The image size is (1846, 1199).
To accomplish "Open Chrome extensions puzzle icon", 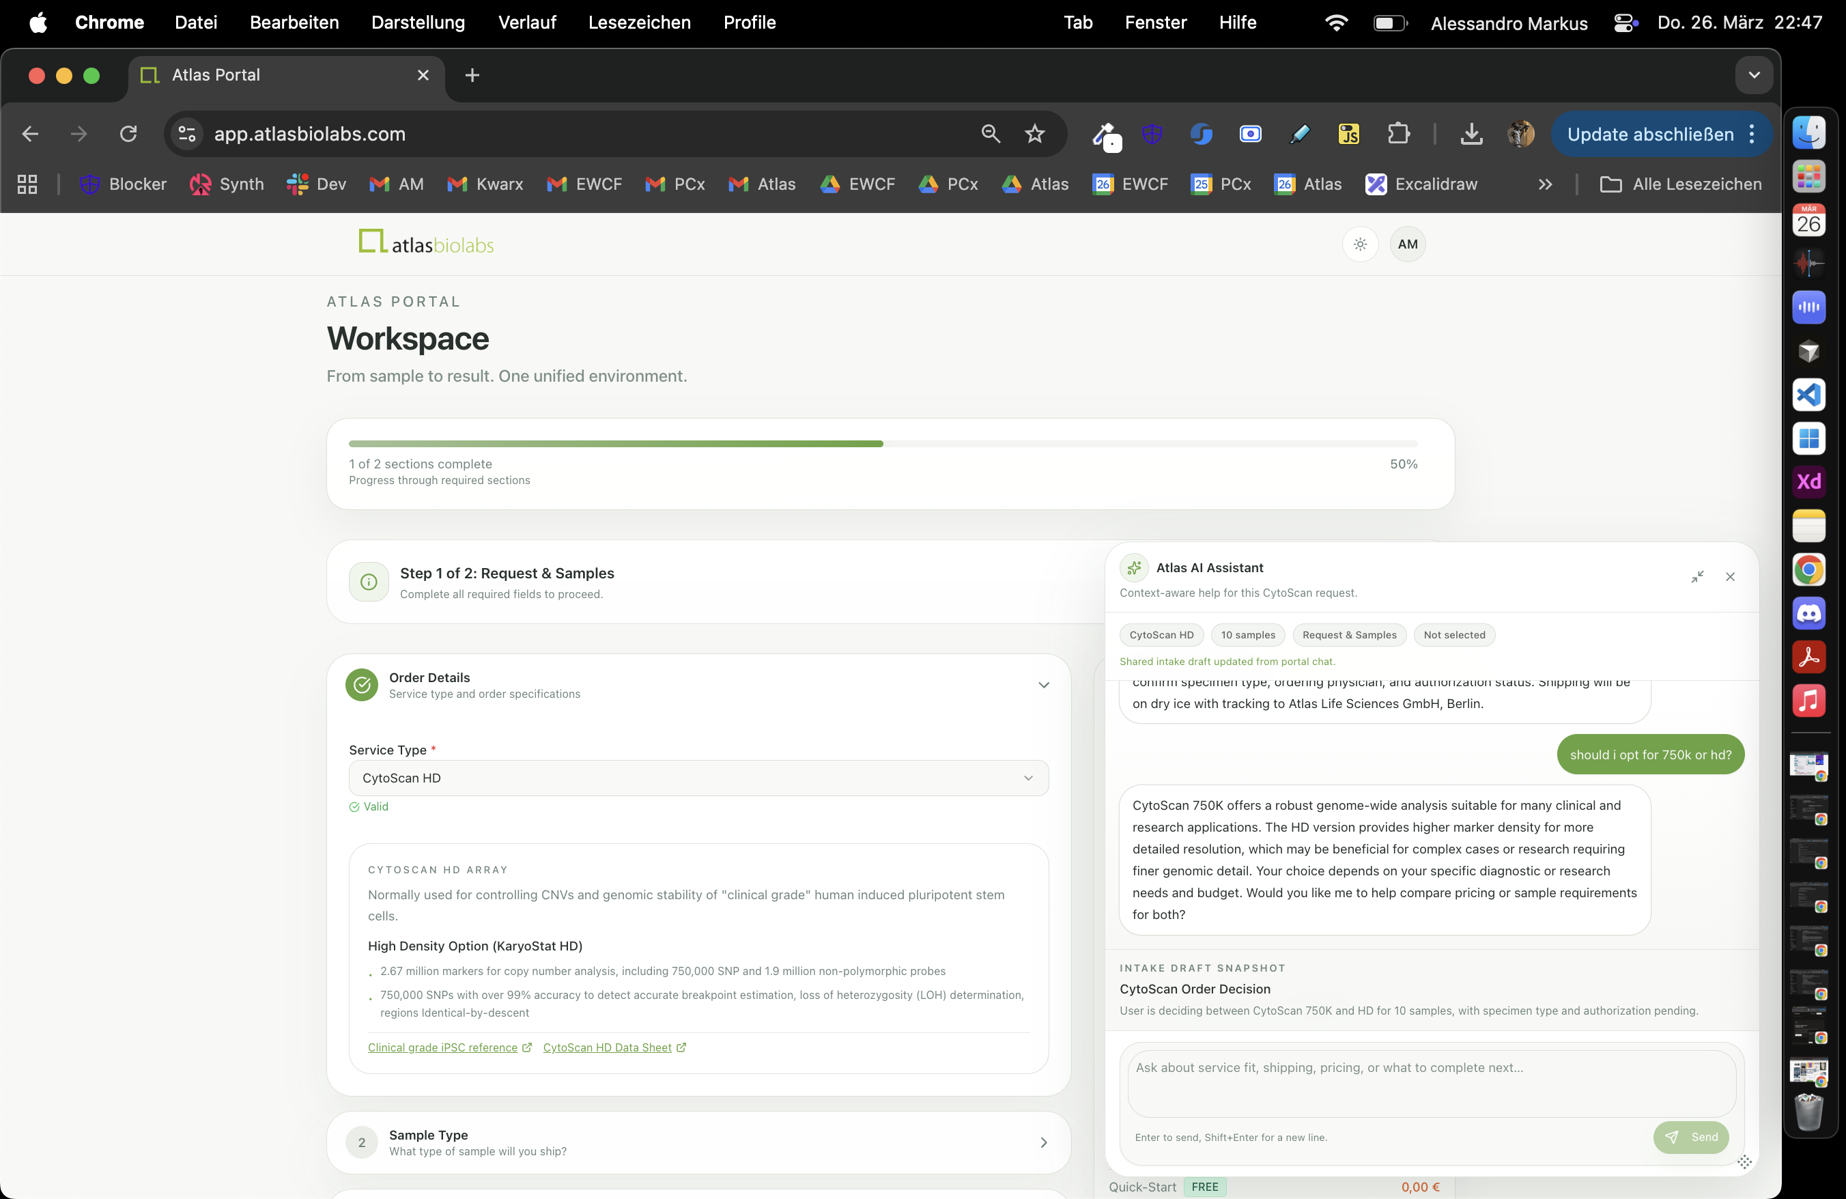I will 1397,134.
